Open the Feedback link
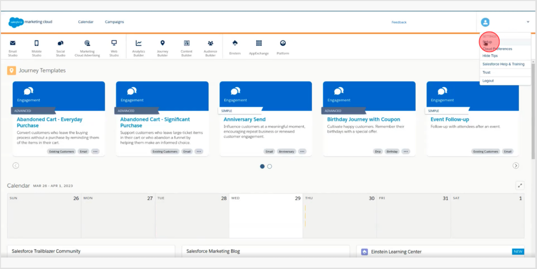The width and height of the screenshot is (537, 269). pos(399,22)
